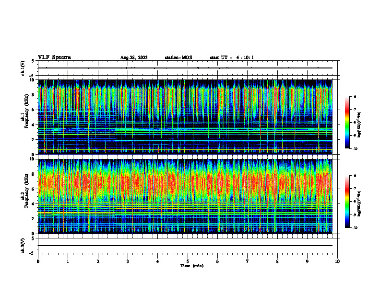Click time axis tick label "5"
This screenshot has width=380, height=293.
(x=188, y=261)
